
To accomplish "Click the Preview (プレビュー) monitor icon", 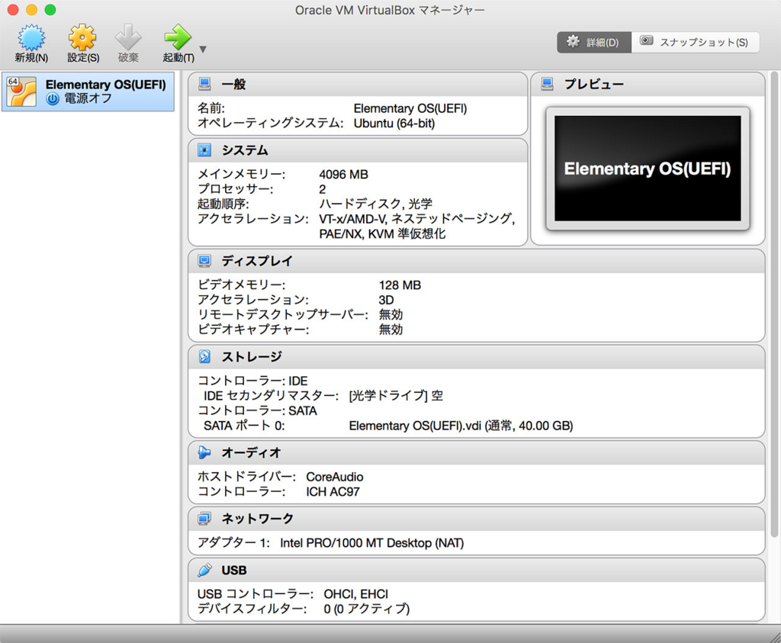I will (x=547, y=84).
